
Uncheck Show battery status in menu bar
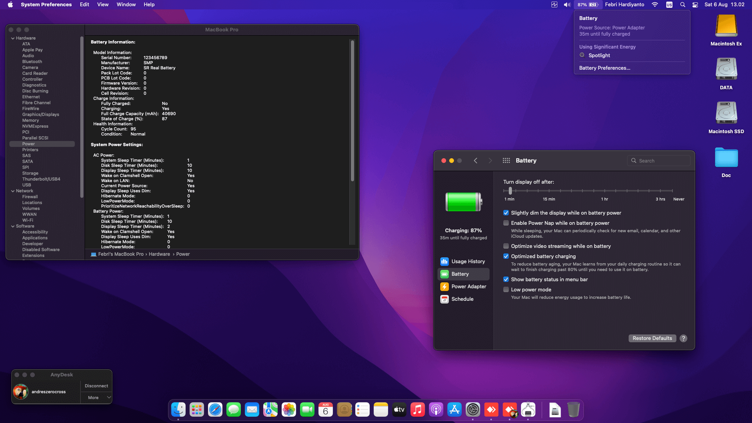(x=506, y=280)
